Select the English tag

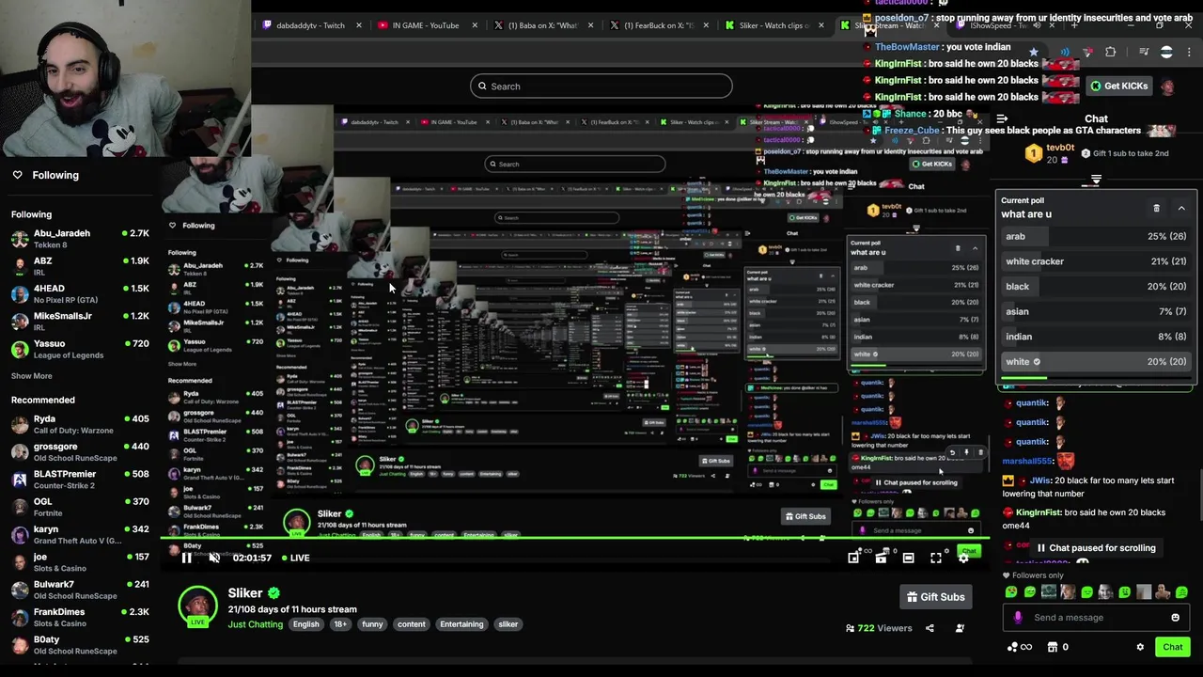point(305,624)
